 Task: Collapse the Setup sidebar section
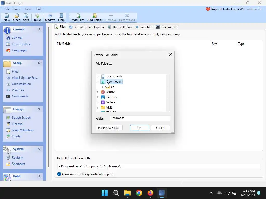[39, 63]
